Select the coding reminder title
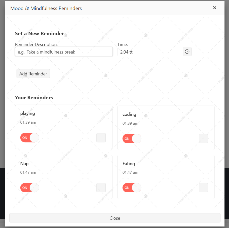 [129, 114]
